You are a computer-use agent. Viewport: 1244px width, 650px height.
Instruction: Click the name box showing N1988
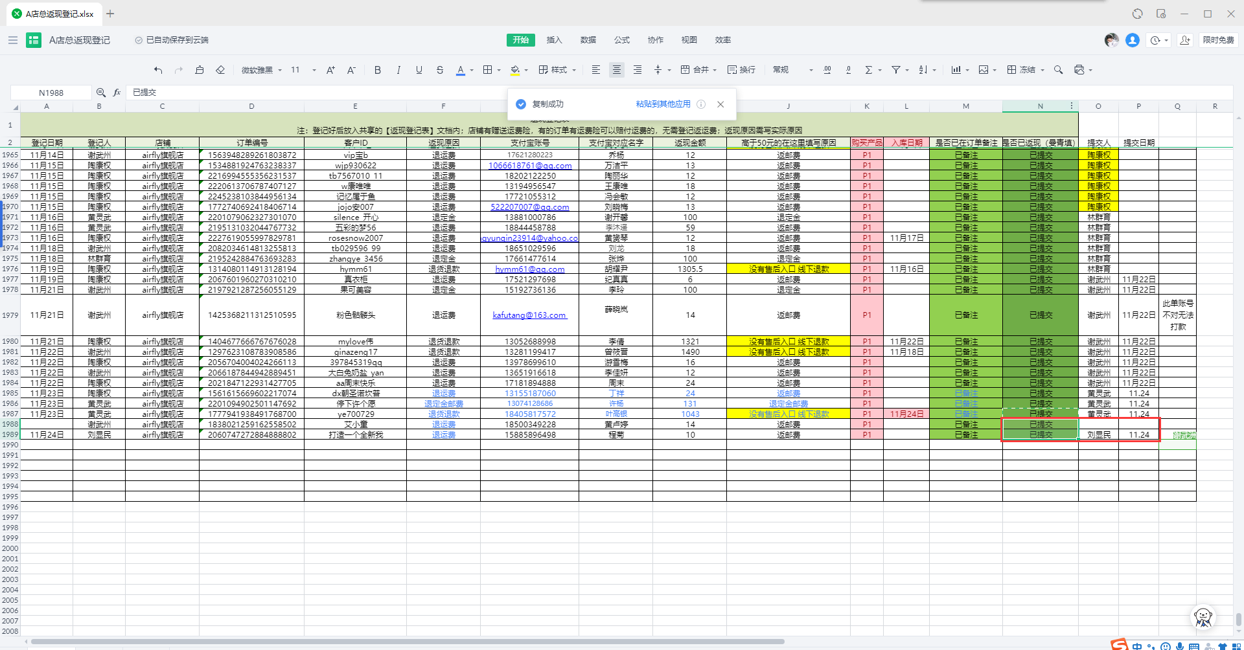click(51, 93)
